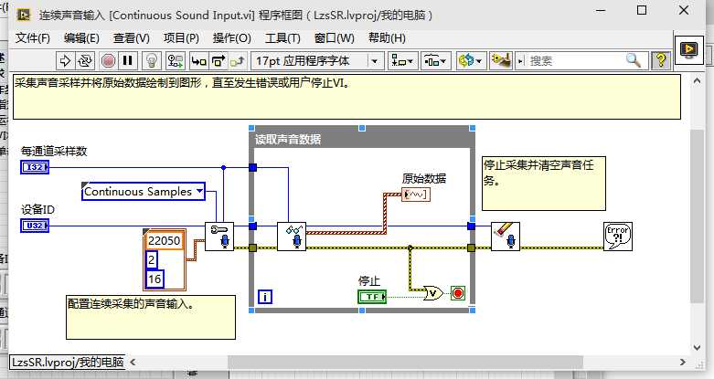Click the horizontal scrollbar right arrow
Screen dimensions: 714x379
click(683, 363)
